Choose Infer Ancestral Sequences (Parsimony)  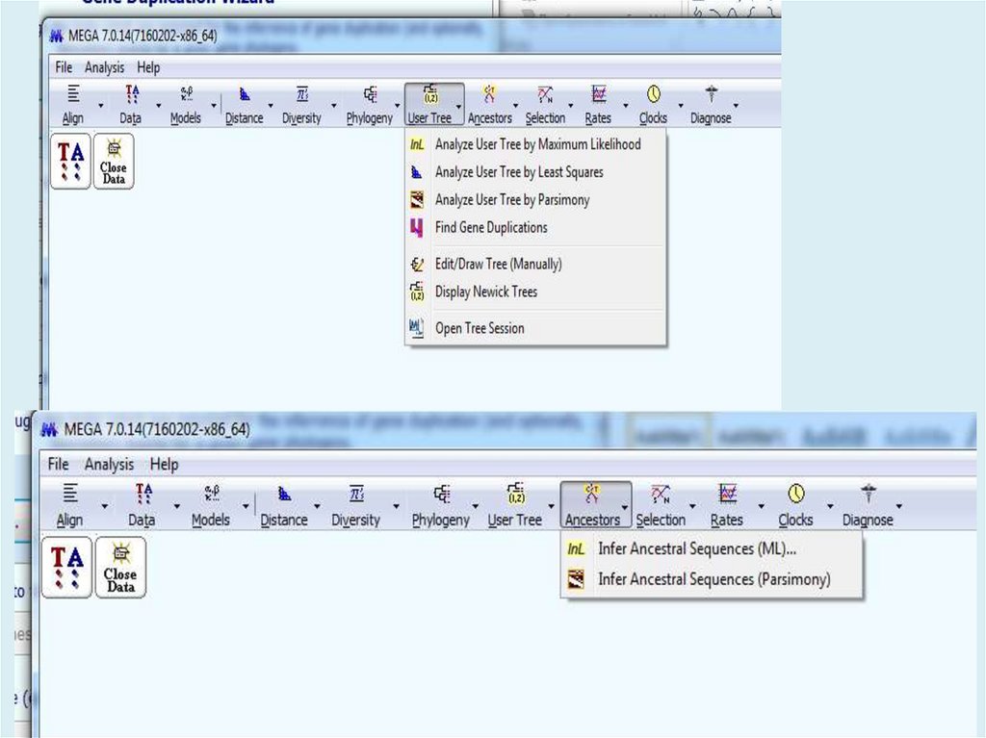[712, 579]
